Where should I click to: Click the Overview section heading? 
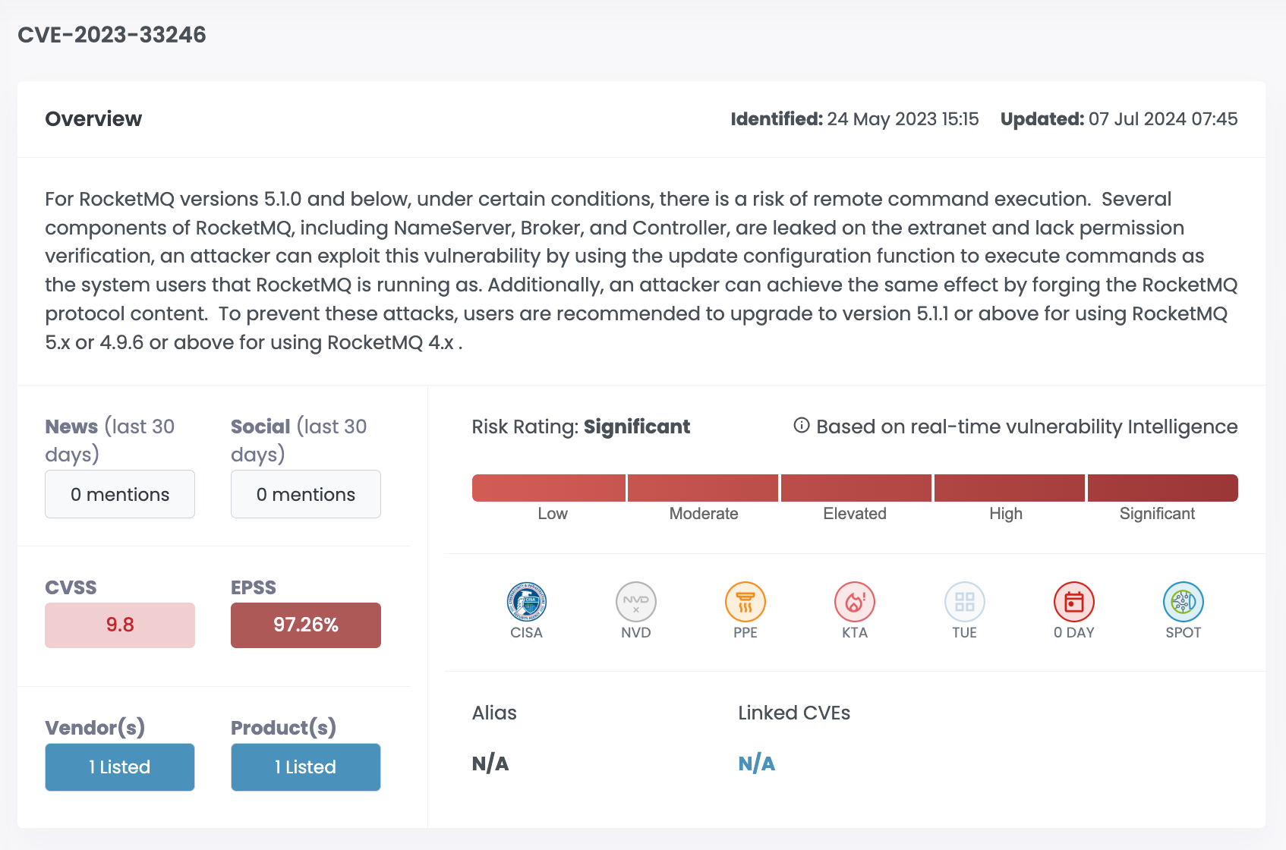tap(93, 119)
